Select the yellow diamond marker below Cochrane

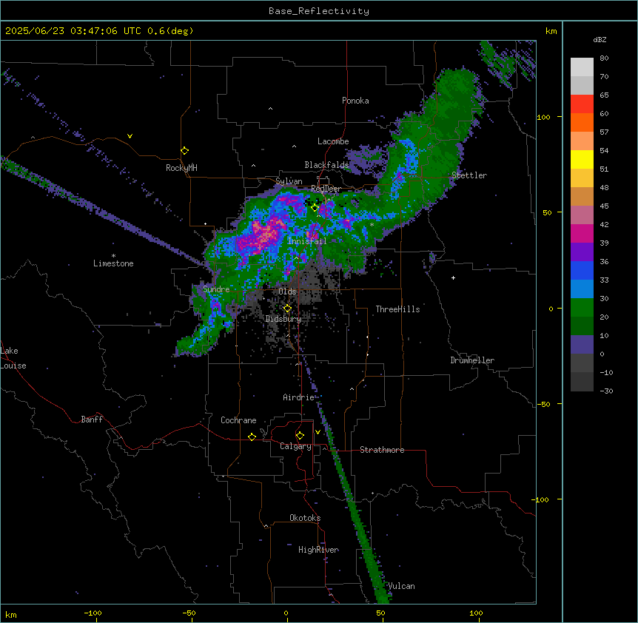pyautogui.click(x=252, y=437)
